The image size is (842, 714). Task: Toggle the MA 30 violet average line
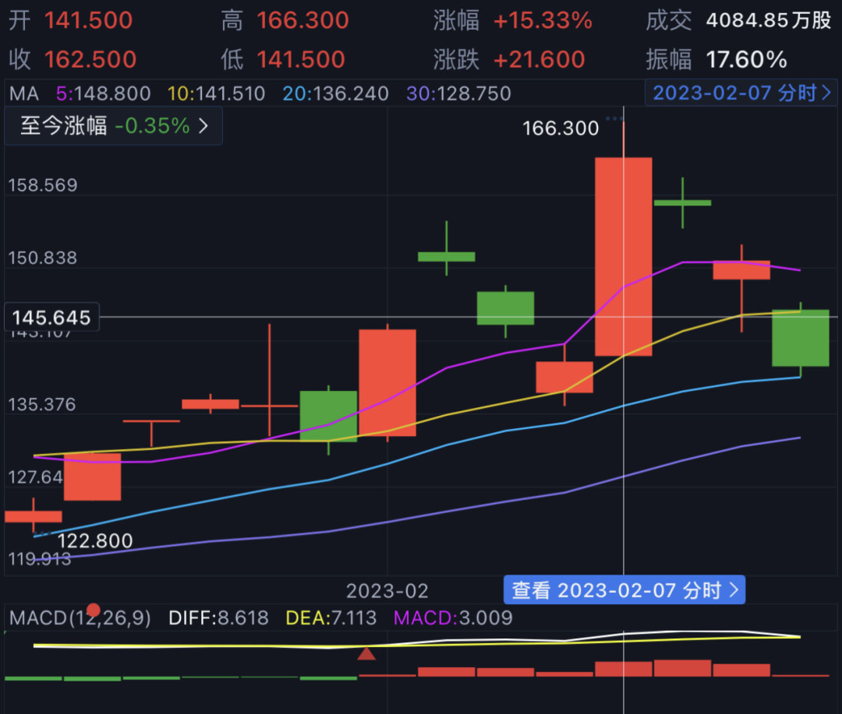tap(459, 93)
